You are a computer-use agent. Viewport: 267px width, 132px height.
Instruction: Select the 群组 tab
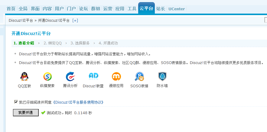pos(96,9)
